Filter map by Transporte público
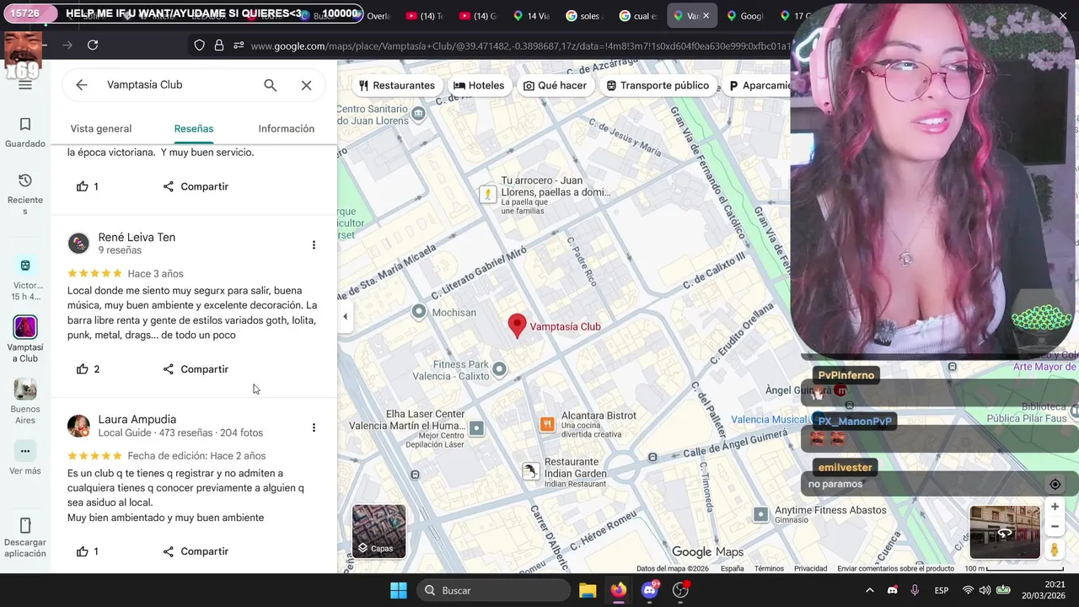 point(658,85)
